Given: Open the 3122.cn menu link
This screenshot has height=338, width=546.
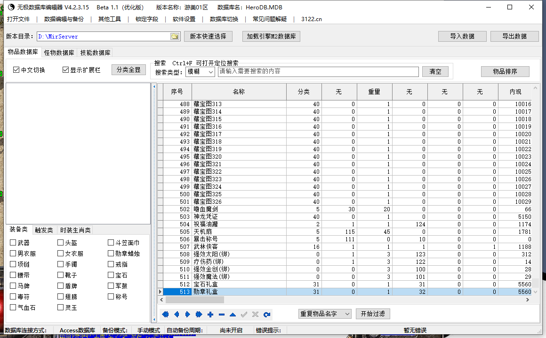Looking at the screenshot, I should [311, 19].
